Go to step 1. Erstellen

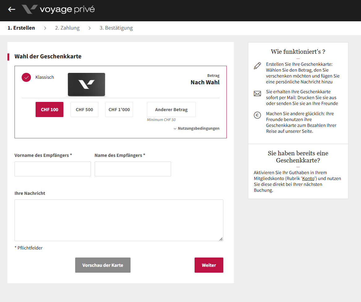21,28
